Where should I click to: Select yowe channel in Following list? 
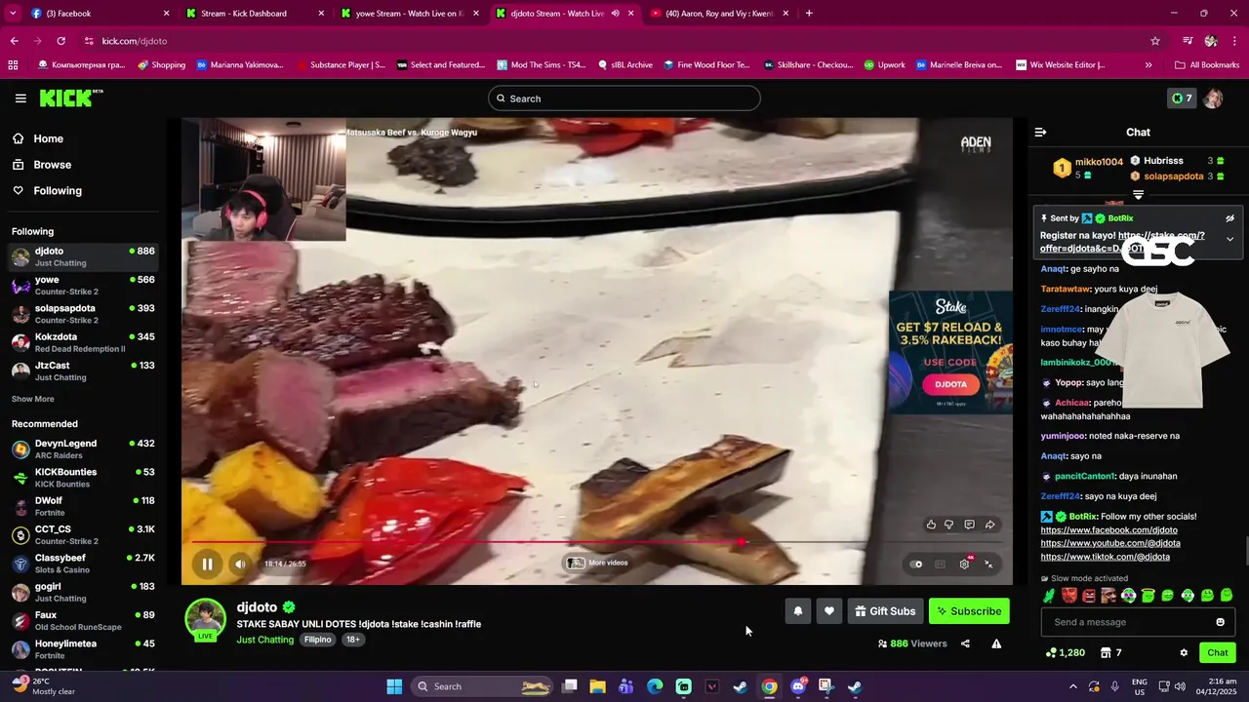click(82, 285)
